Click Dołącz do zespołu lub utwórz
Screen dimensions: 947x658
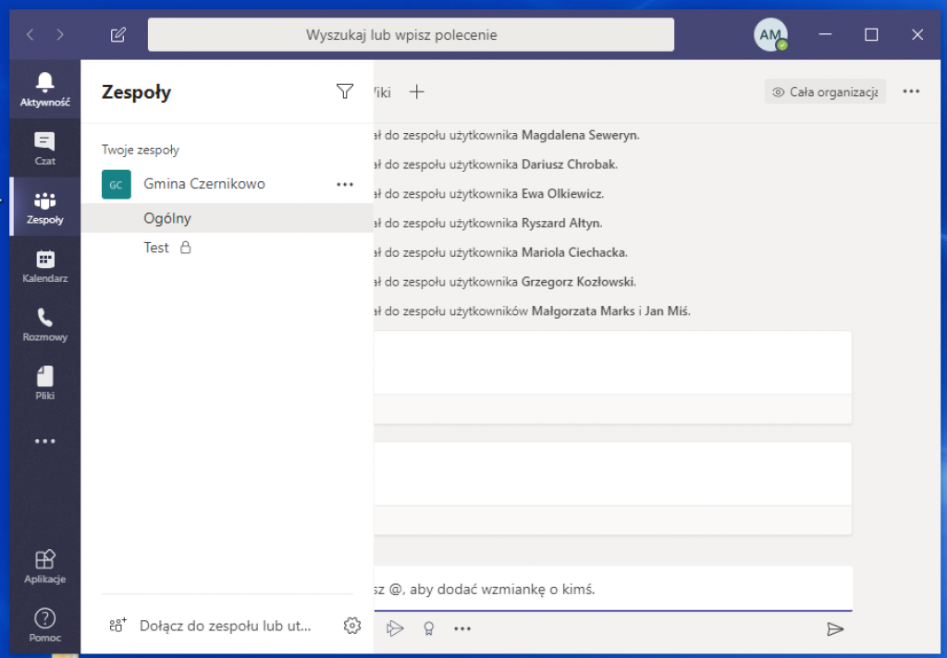225,626
